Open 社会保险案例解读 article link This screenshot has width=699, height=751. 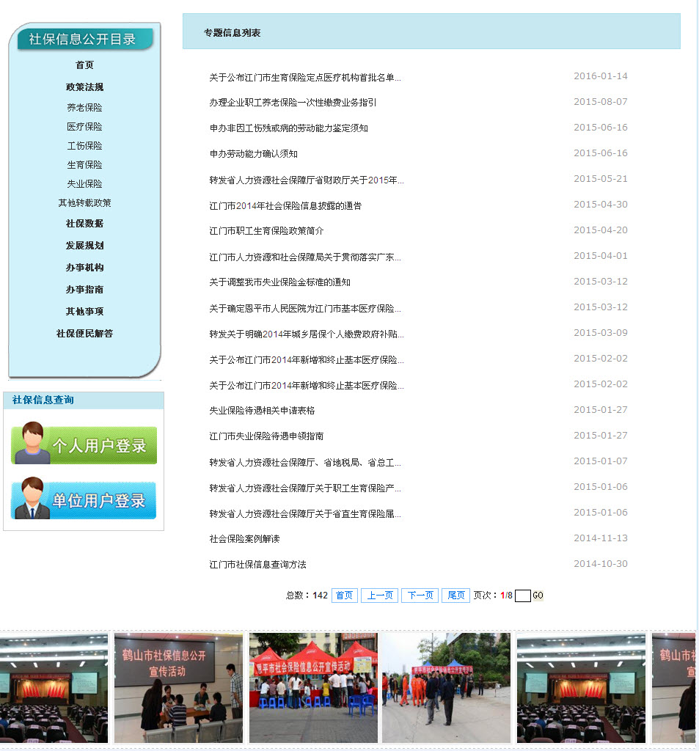[x=244, y=539]
